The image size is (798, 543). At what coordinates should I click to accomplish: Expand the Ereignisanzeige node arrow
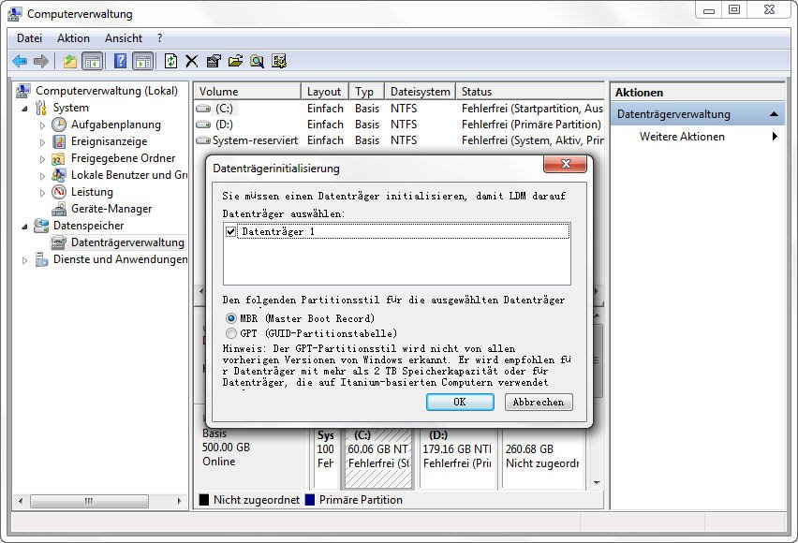point(42,142)
